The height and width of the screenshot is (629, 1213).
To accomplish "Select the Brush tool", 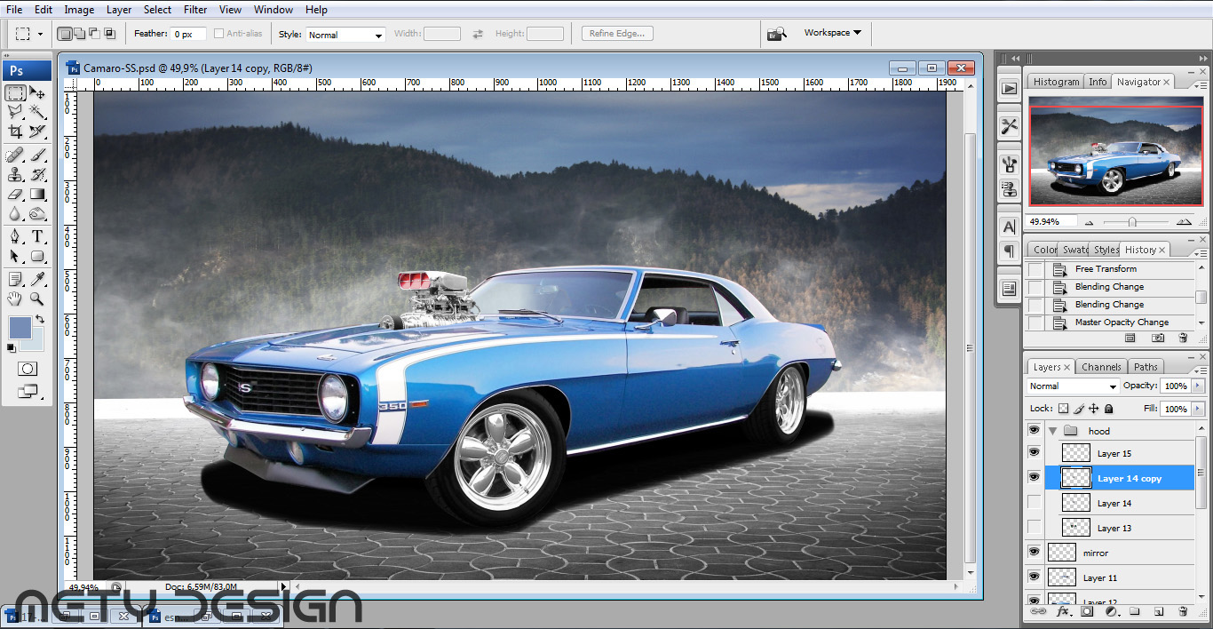I will coord(37,156).
